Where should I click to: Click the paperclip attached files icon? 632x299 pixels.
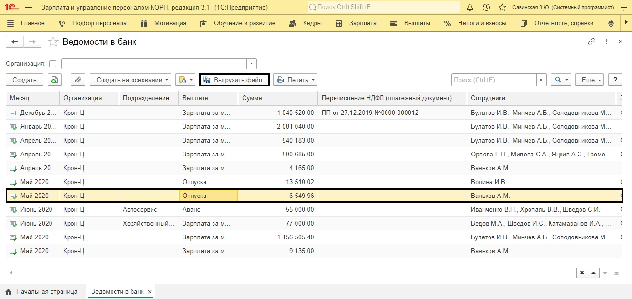(78, 80)
